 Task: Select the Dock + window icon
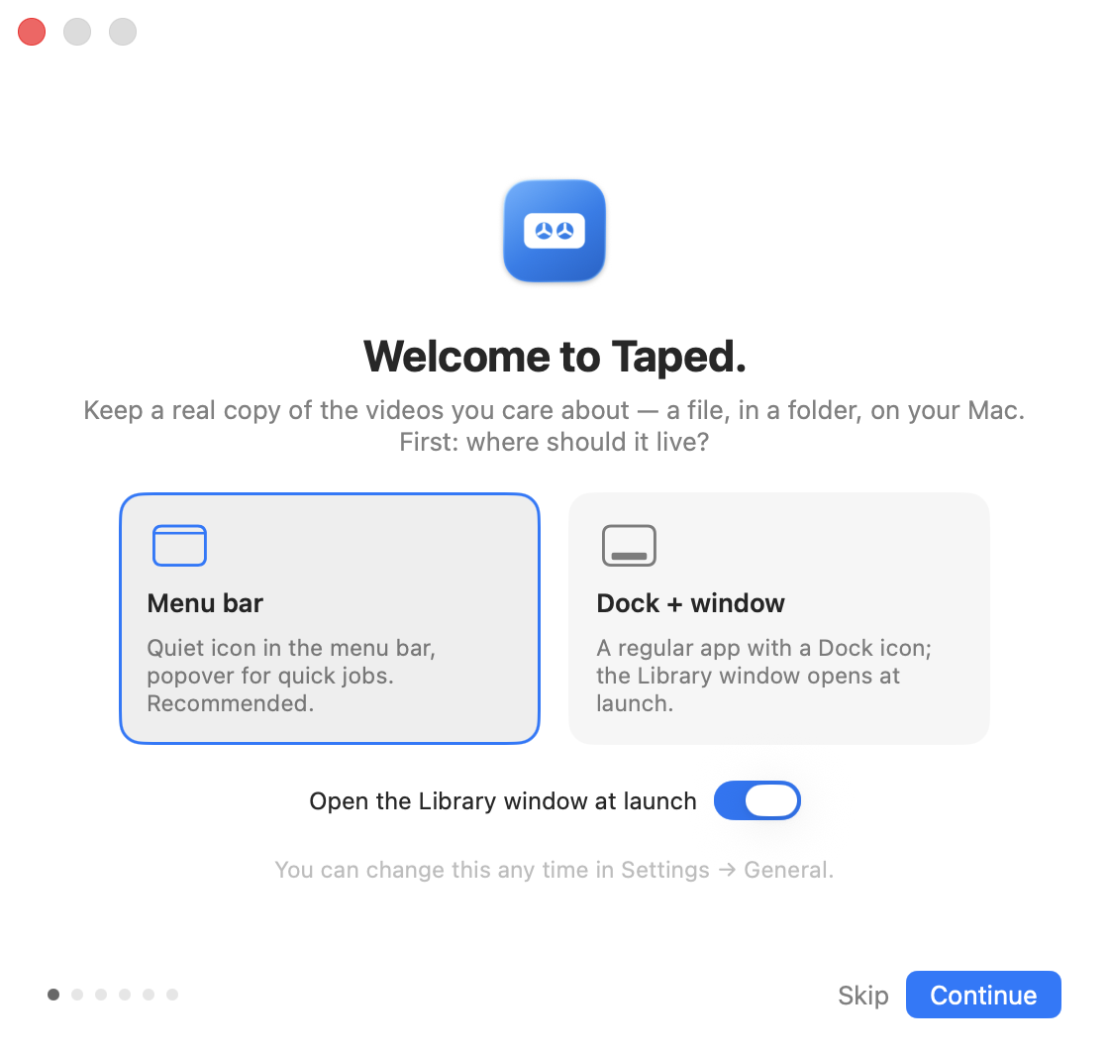click(x=629, y=546)
